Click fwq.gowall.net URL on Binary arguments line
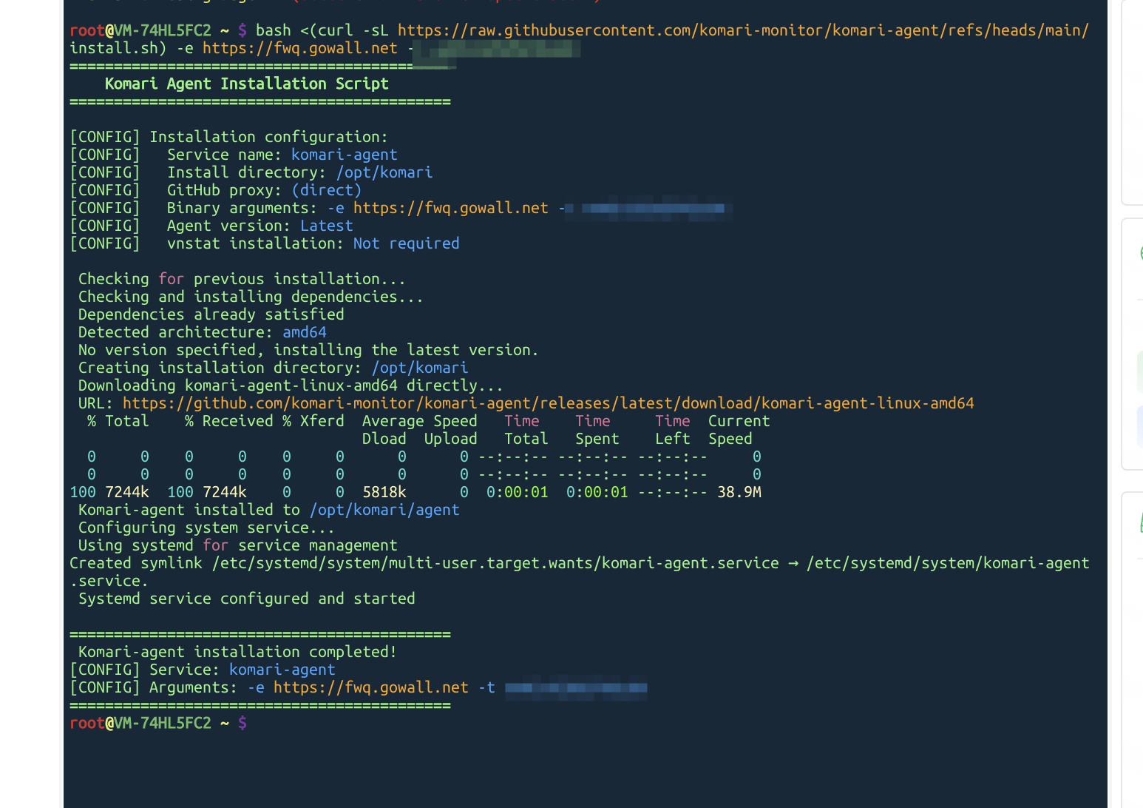Viewport: 1143px width, 808px height. (x=451, y=208)
